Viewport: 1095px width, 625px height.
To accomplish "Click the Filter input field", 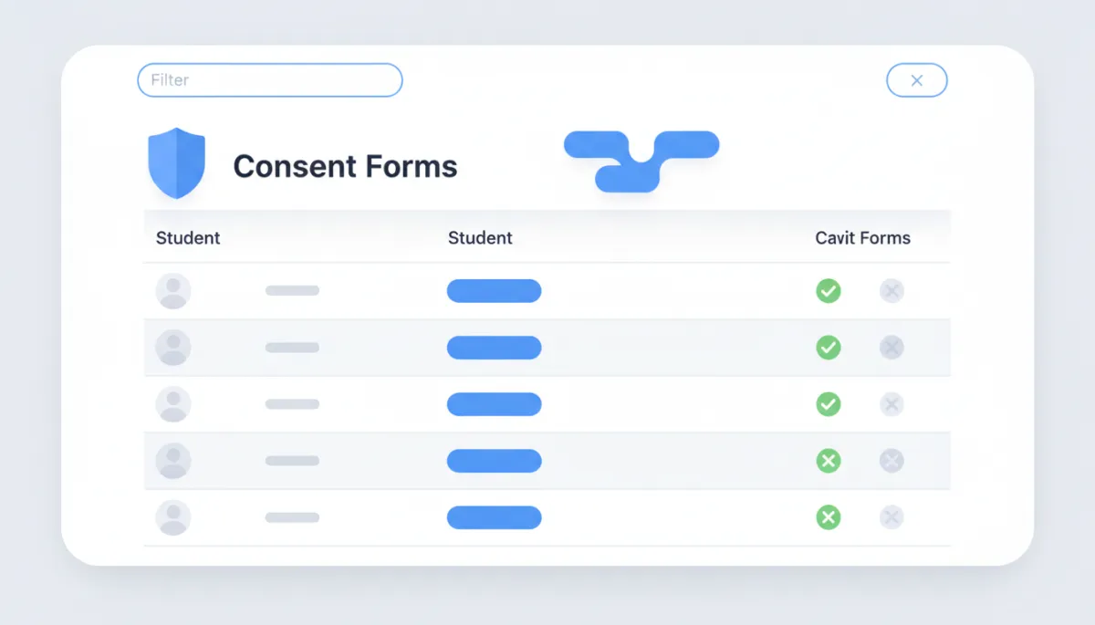I will [269, 80].
